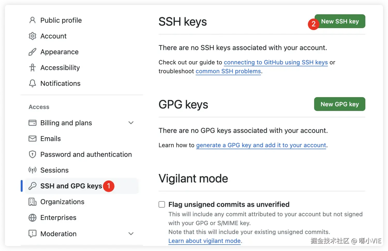Expand the Billing and plans section
The height and width of the screenshot is (251, 388).
(131, 123)
